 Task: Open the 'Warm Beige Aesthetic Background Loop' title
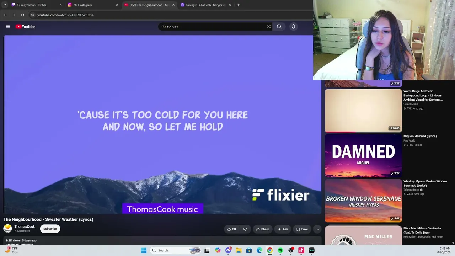423,95
